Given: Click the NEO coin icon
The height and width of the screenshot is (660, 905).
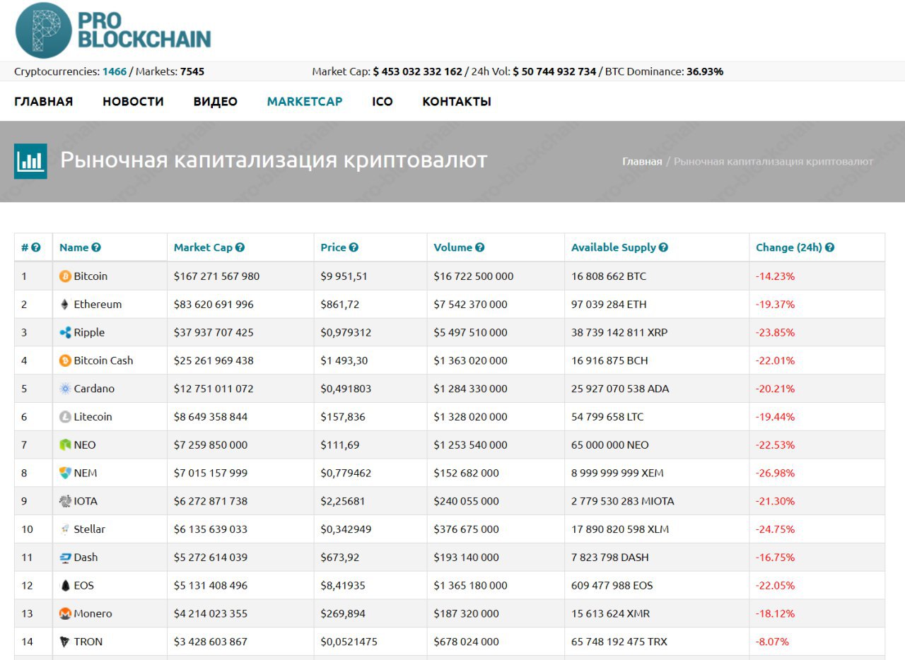Looking at the screenshot, I should 65,445.
